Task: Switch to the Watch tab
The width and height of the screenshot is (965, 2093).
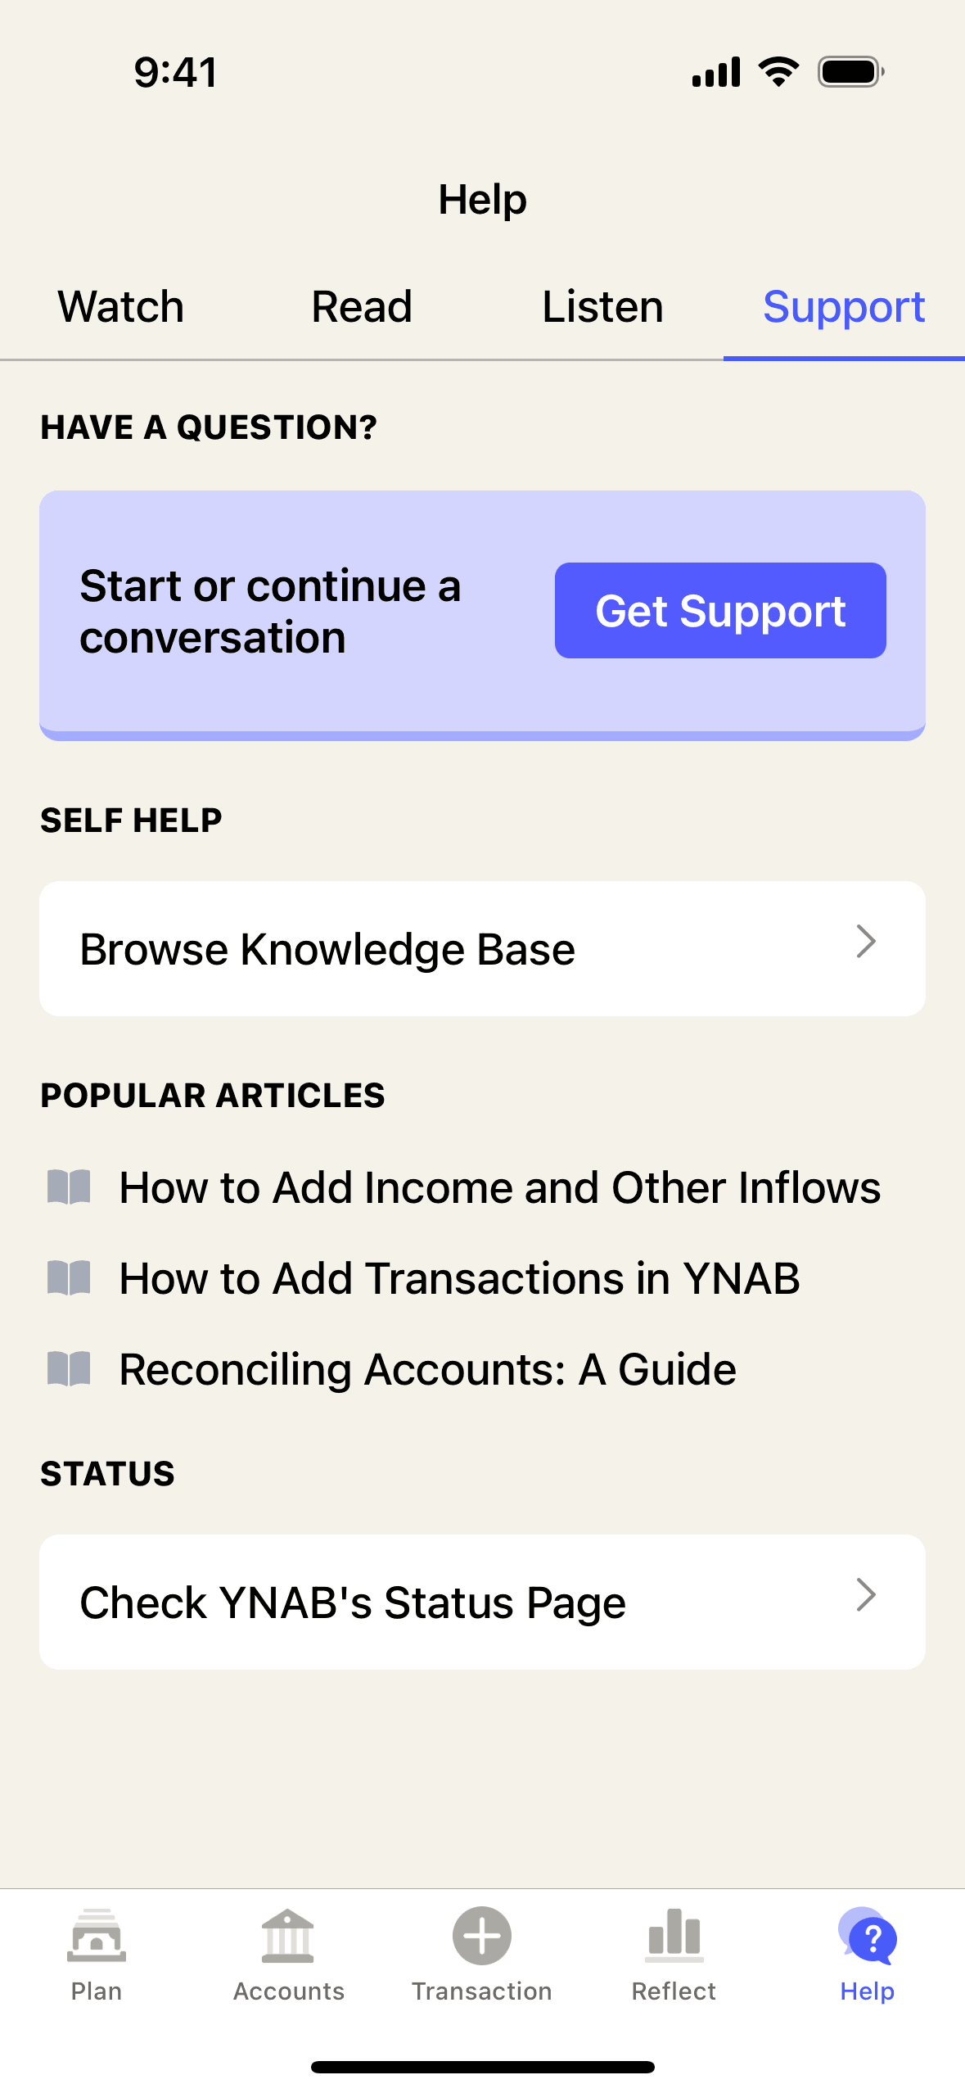Action: [121, 307]
